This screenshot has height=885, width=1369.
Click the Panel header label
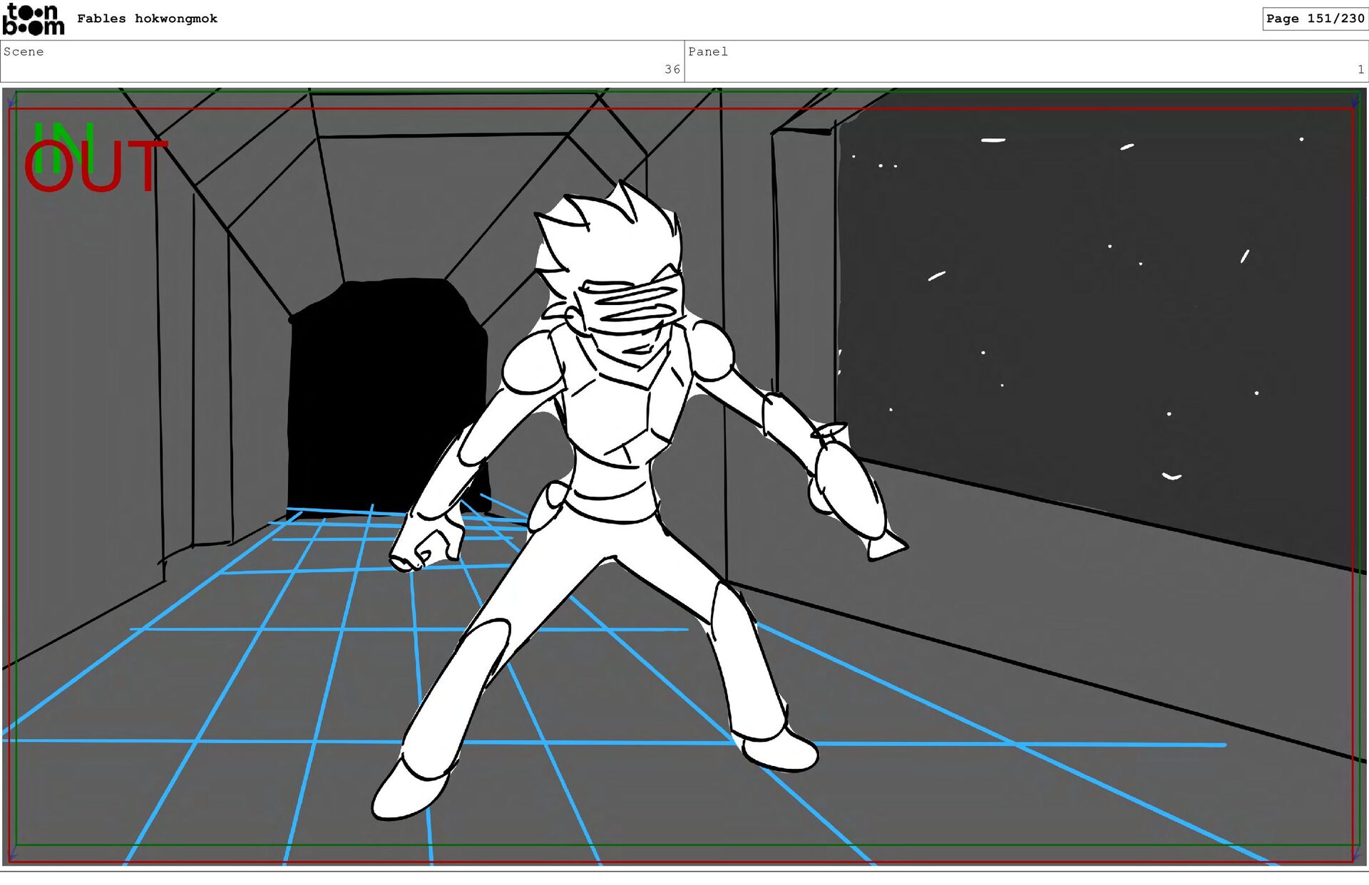pyautogui.click(x=707, y=51)
